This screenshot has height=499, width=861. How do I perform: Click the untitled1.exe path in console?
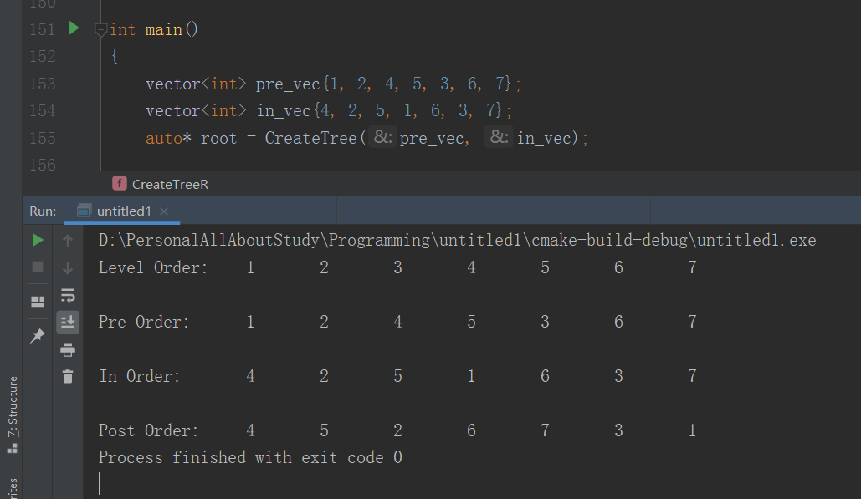[x=457, y=241]
